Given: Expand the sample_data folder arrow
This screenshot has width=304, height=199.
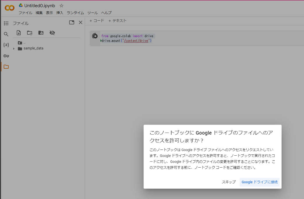Looking at the screenshot, I should (x=14, y=49).
